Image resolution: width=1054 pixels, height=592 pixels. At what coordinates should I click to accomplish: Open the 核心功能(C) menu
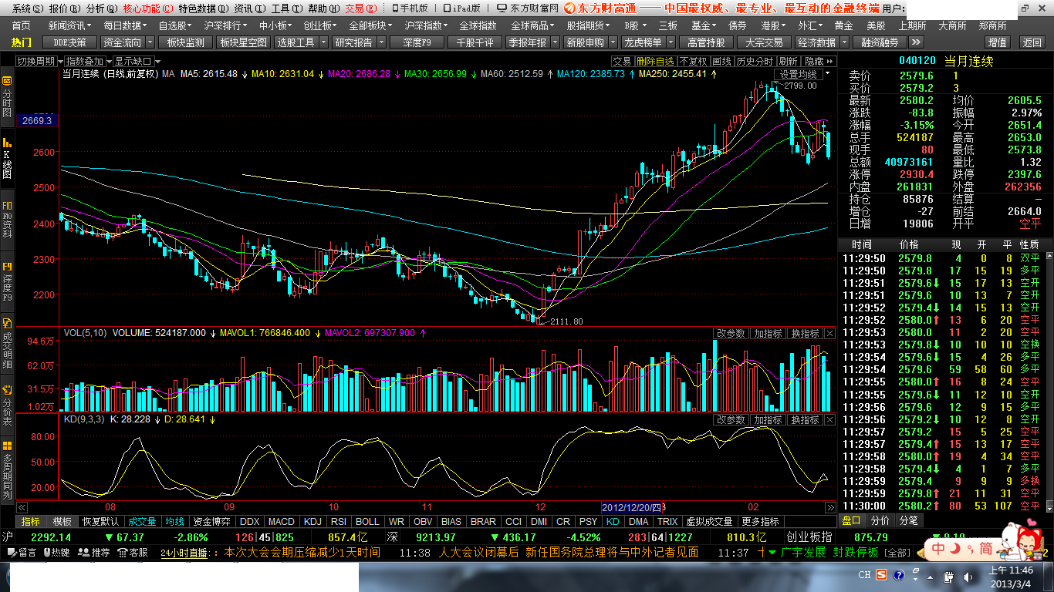pos(147,8)
